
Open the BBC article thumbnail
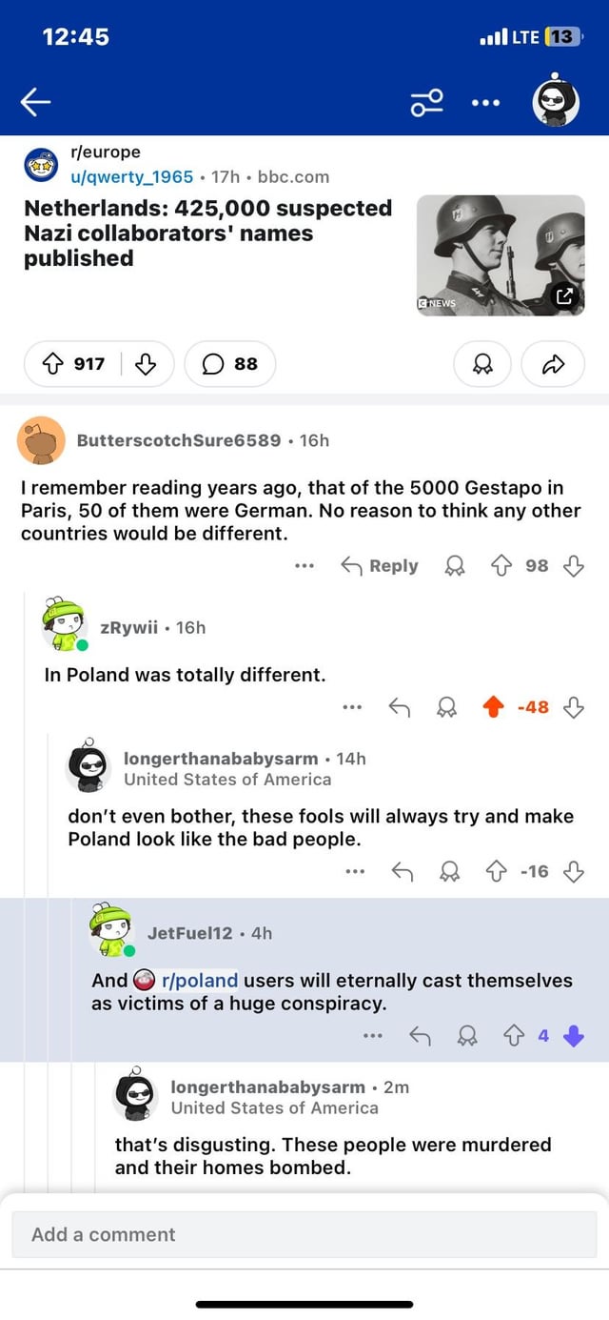(501, 255)
